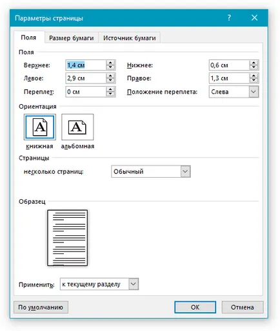Image resolution: width=280 pixels, height=331 pixels.
Task: Click the OK button
Action: tap(195, 307)
